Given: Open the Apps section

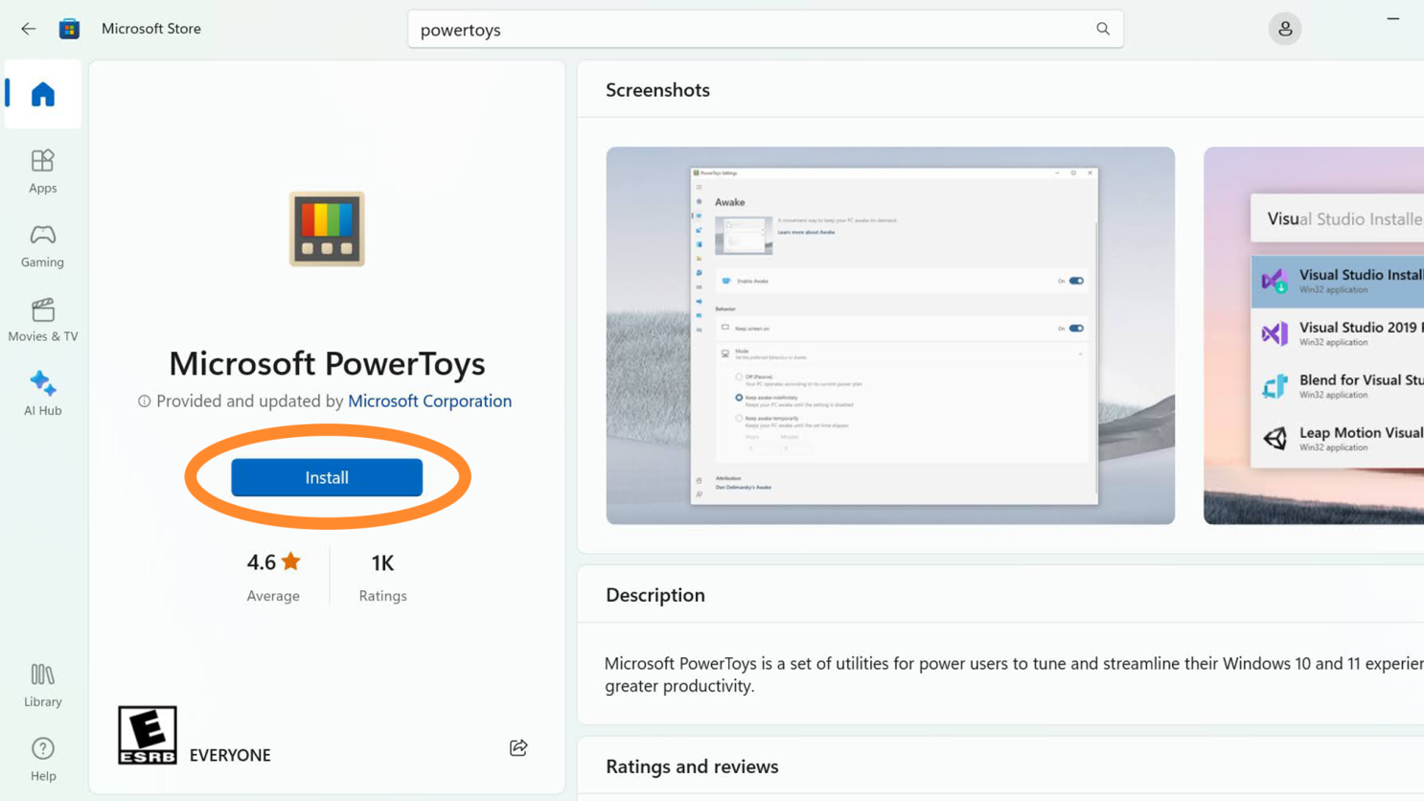Looking at the screenshot, I should tap(42, 171).
